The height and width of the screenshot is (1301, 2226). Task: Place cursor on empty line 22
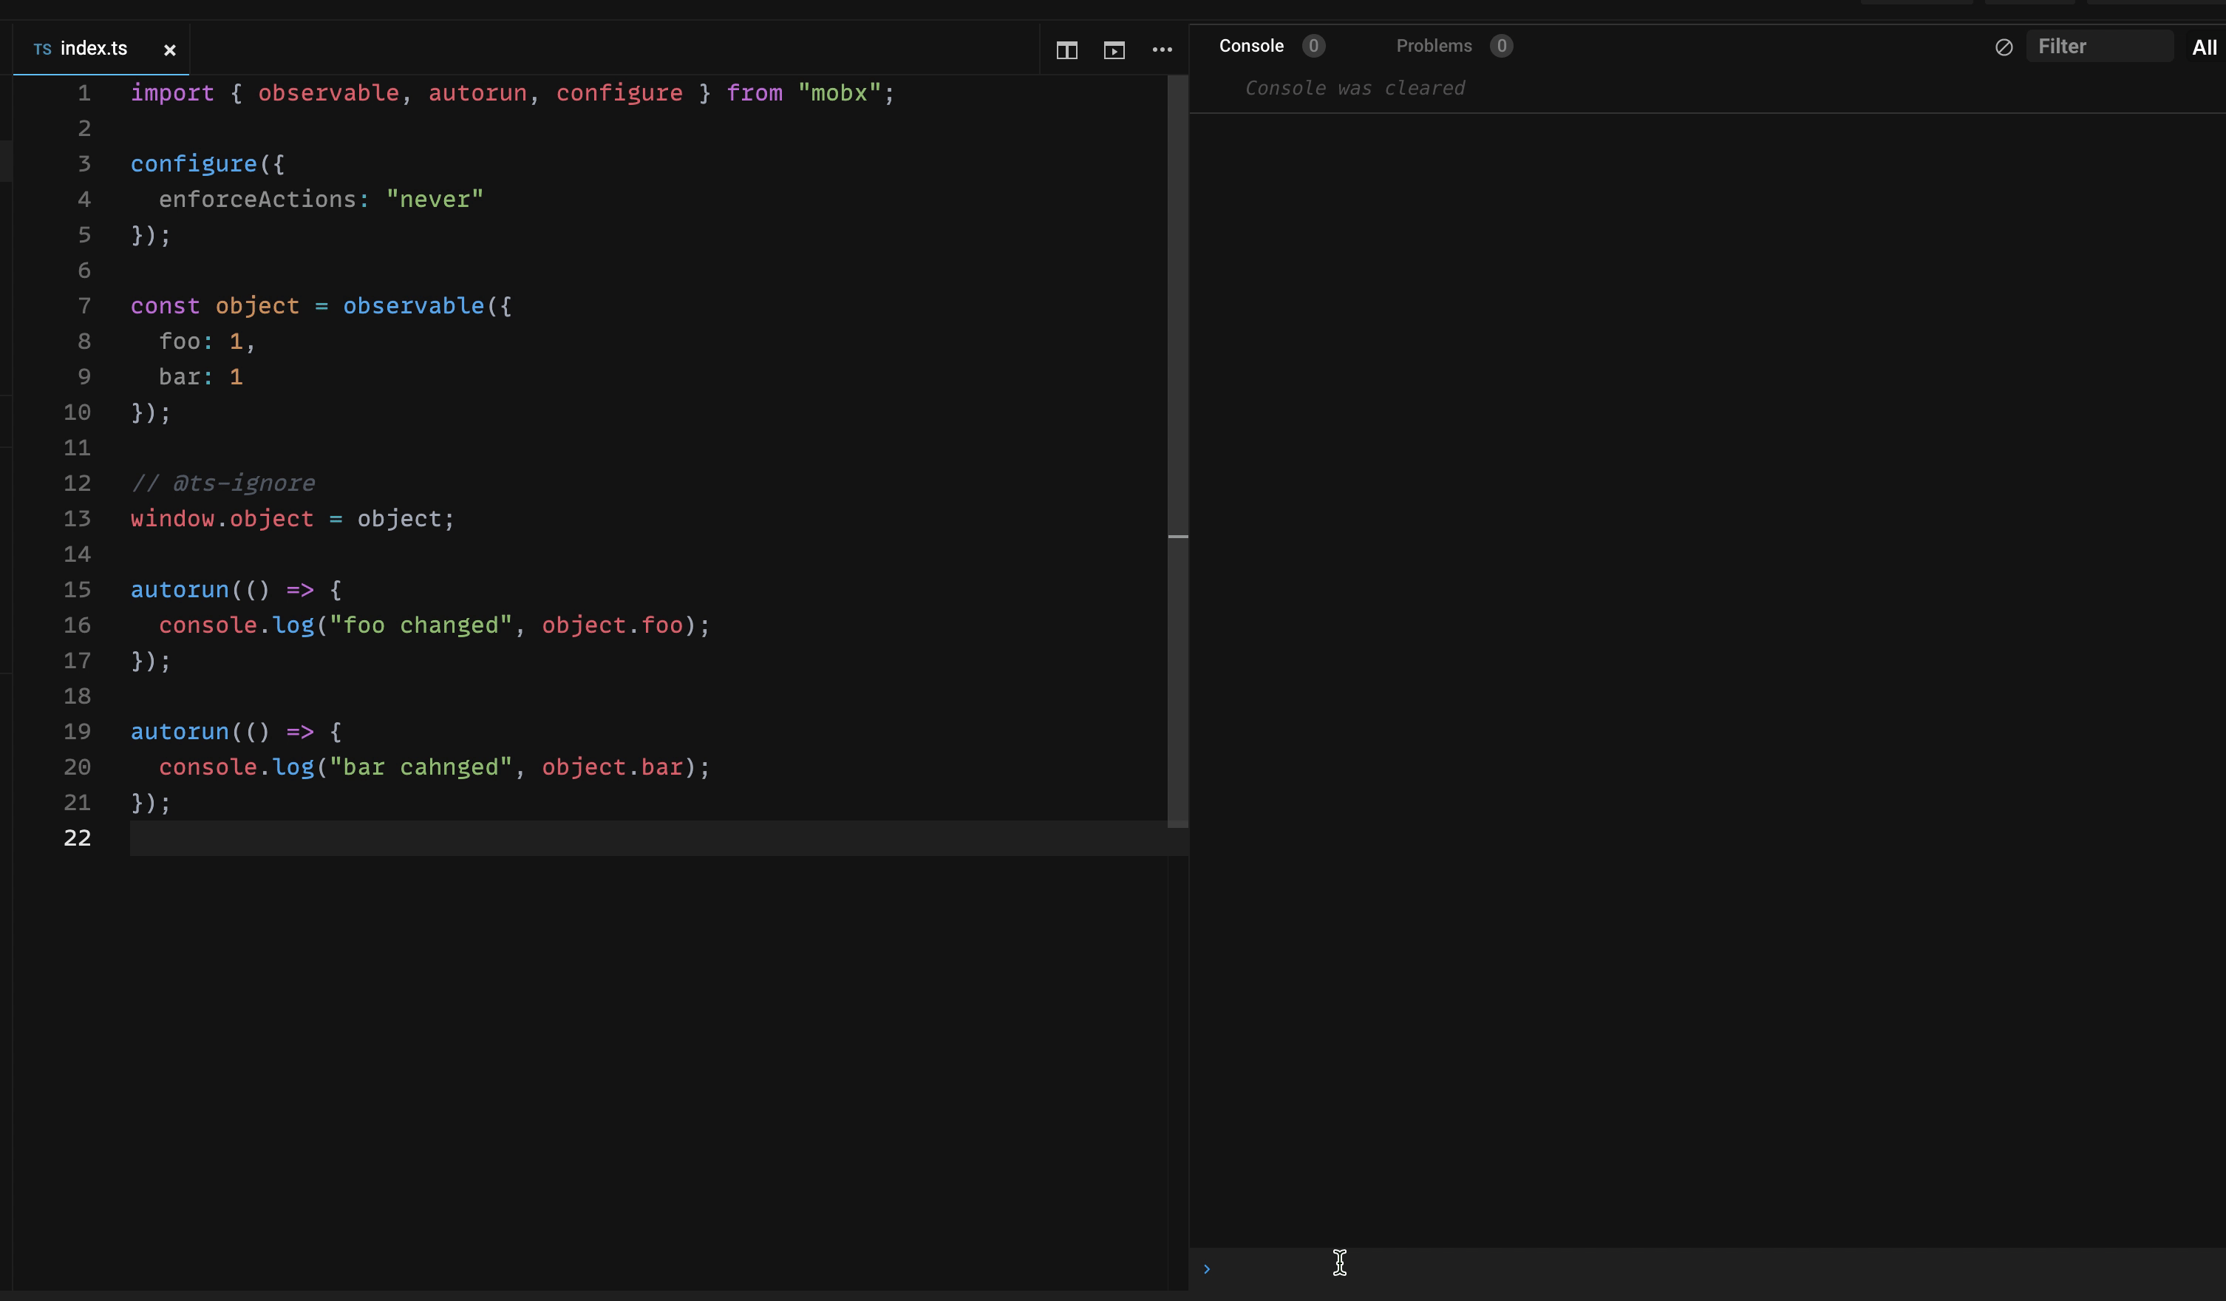coord(530,838)
